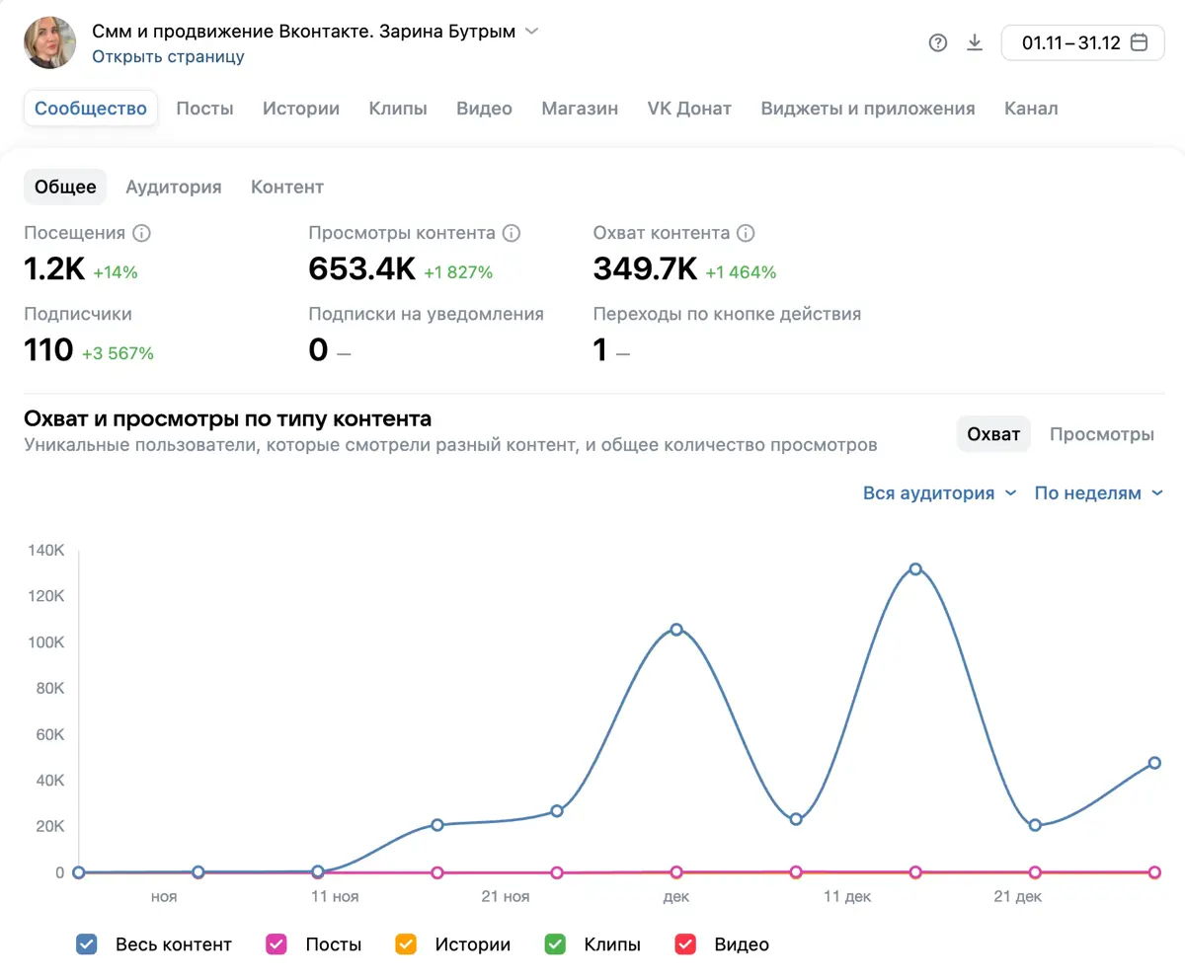Click the peak data point near 16 дек
Screen dimensions: 1185x979
[x=915, y=569]
